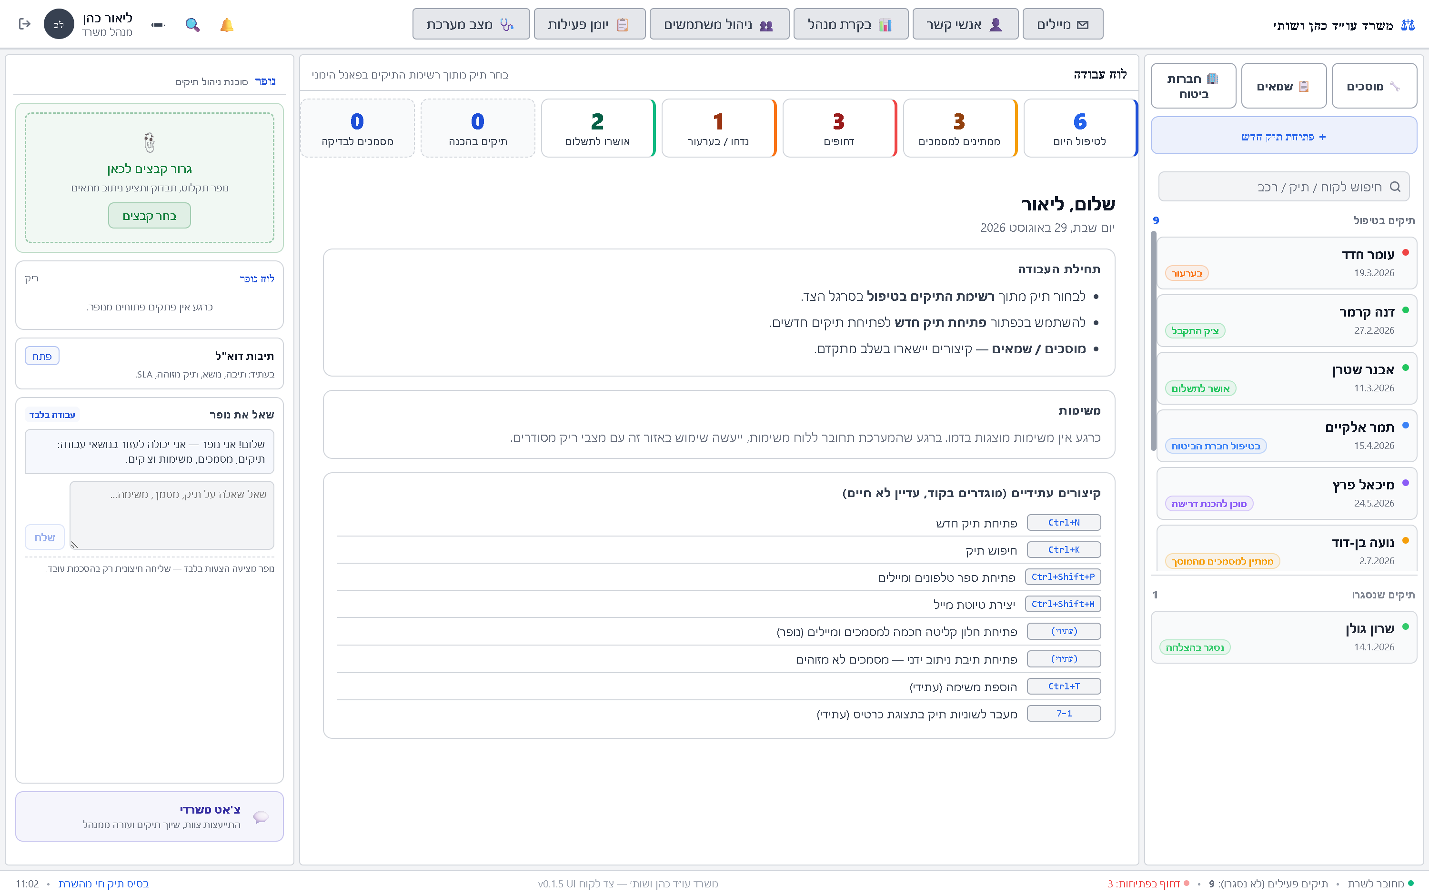This screenshot has height=895, width=1429.
Task: Click the Ctrl+N shortcut key badge
Action: click(x=1064, y=523)
